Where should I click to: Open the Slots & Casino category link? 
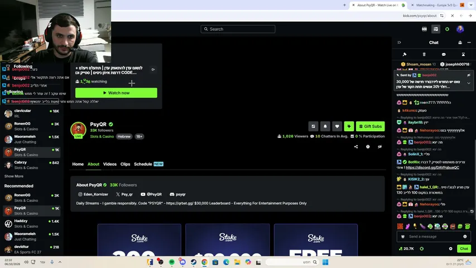click(x=102, y=136)
